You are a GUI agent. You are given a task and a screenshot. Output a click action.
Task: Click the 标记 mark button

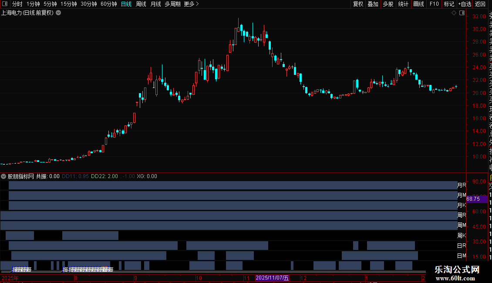click(x=449, y=4)
